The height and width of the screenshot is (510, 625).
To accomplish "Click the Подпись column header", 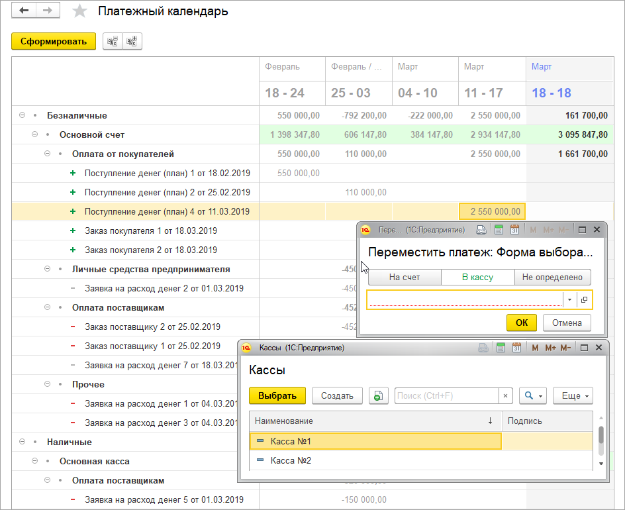I will click(548, 421).
